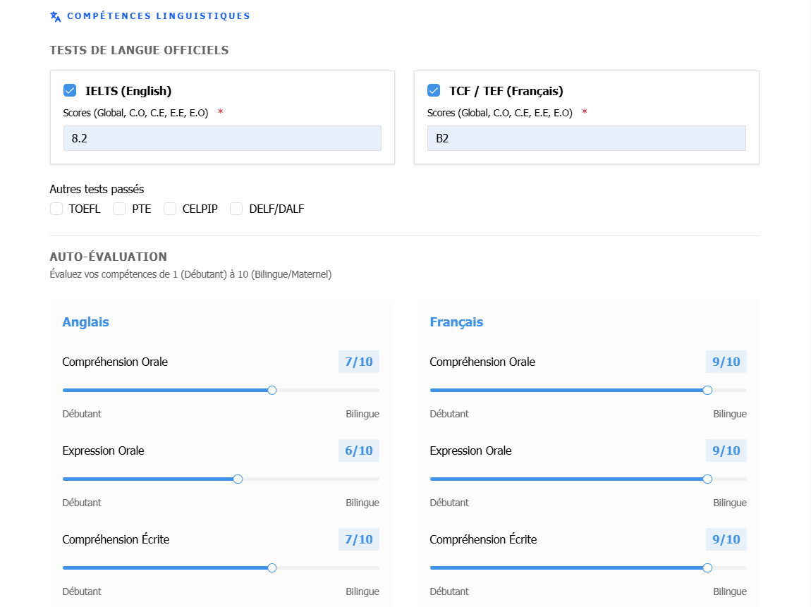Click the IELTS (English) label text

(128, 91)
